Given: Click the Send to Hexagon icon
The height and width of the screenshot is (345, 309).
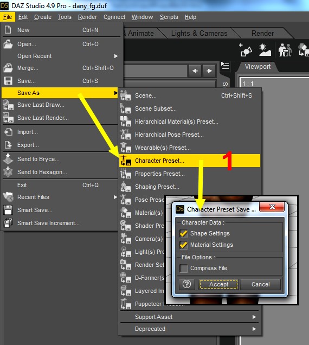Looking at the screenshot, I should click(x=8, y=172).
